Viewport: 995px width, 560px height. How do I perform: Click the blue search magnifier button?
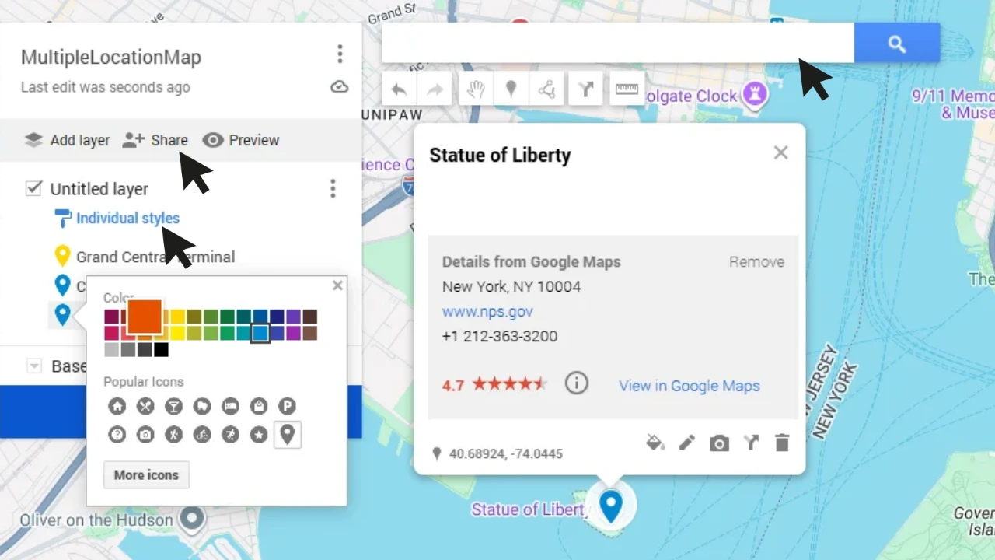click(x=897, y=44)
